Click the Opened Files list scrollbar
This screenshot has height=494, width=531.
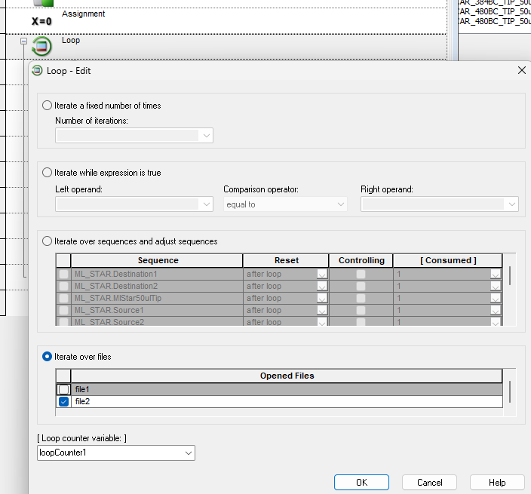click(511, 391)
